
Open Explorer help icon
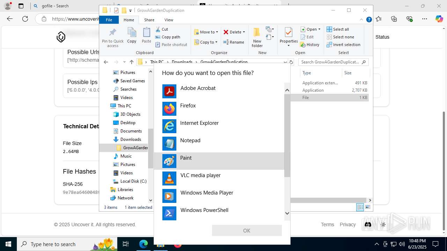pos(369,20)
